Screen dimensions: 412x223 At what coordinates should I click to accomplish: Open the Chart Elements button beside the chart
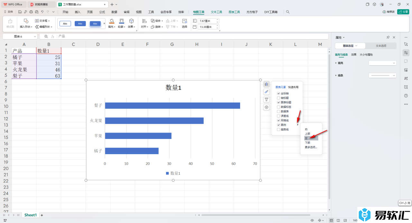pyautogui.click(x=267, y=84)
